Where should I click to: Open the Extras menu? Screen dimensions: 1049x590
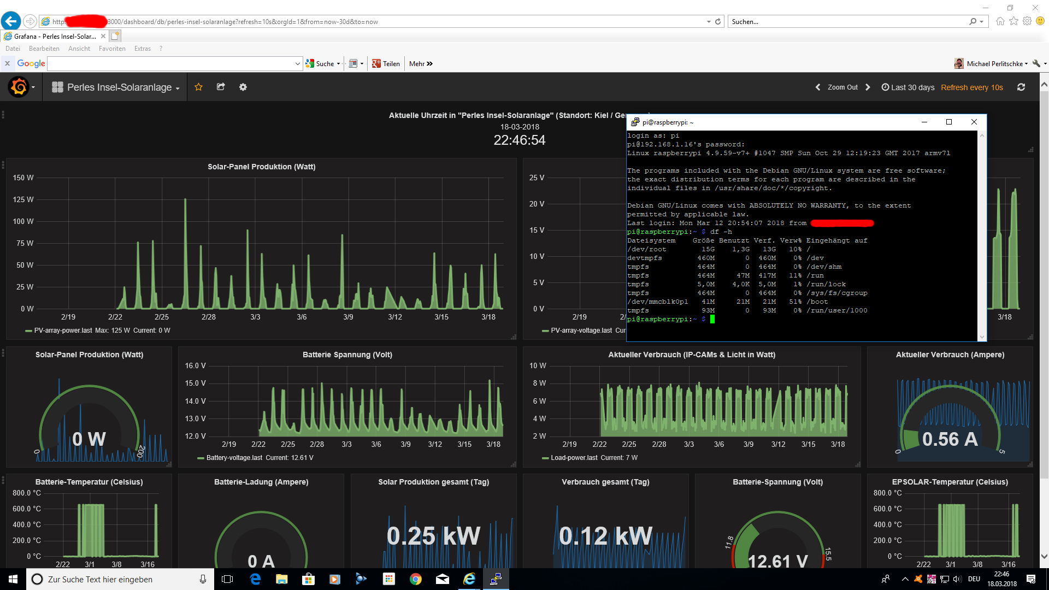point(142,49)
